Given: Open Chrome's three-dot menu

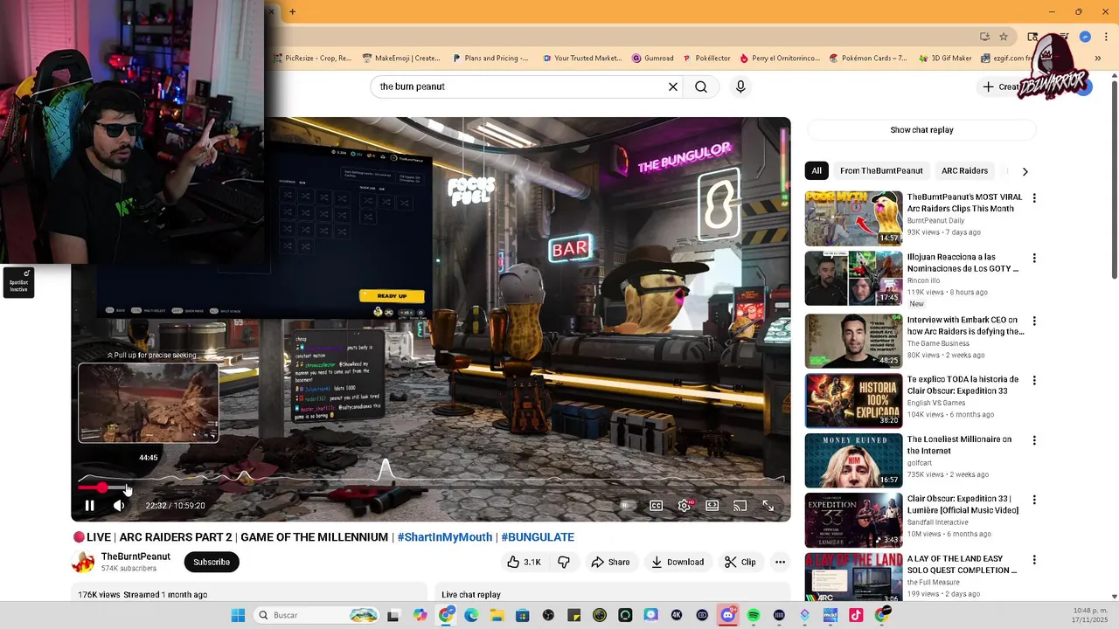Looking at the screenshot, I should click(x=1105, y=37).
